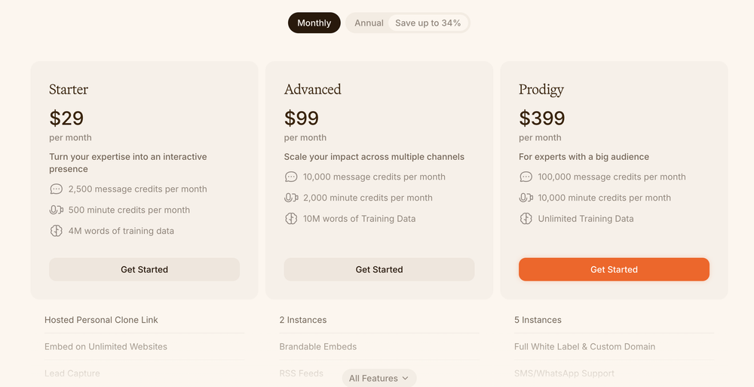Click Advanced plan training data brain icon
Viewport: 754px width, 387px height.
pyautogui.click(x=291, y=219)
